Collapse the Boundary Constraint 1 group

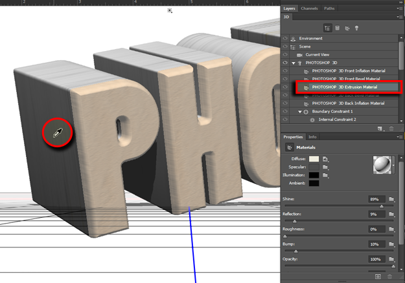coord(299,111)
